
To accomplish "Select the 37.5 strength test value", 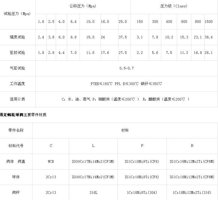I will 123,37.
